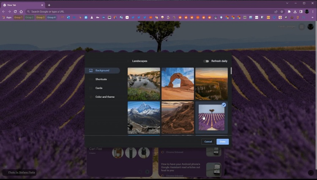Click the selected lavender field thumbnail
Viewport: 317px width, 180px height.
coord(211,117)
